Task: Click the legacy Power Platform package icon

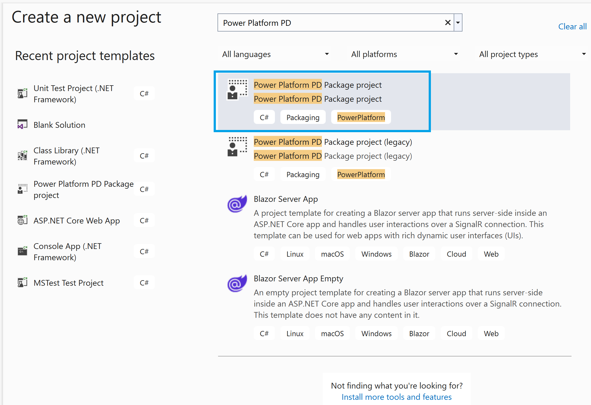Action: click(x=238, y=147)
